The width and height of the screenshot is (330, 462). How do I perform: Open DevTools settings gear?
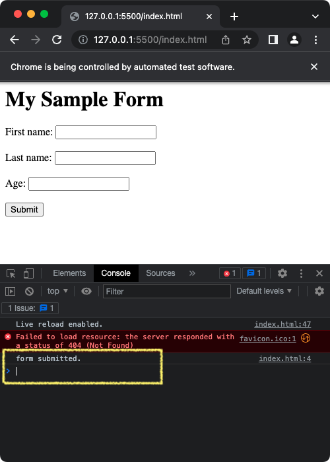pyautogui.click(x=282, y=273)
